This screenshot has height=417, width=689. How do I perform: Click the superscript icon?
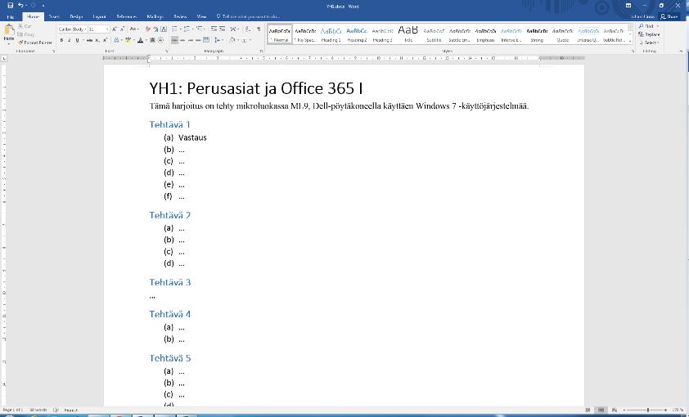pos(105,40)
